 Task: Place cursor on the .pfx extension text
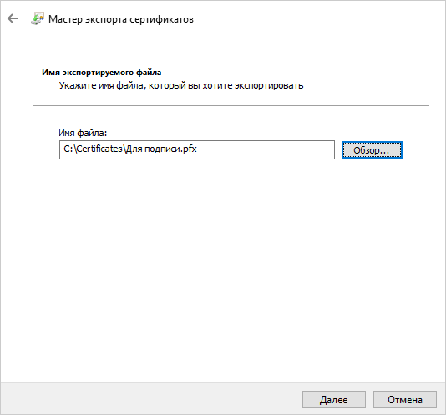pyautogui.click(x=189, y=149)
